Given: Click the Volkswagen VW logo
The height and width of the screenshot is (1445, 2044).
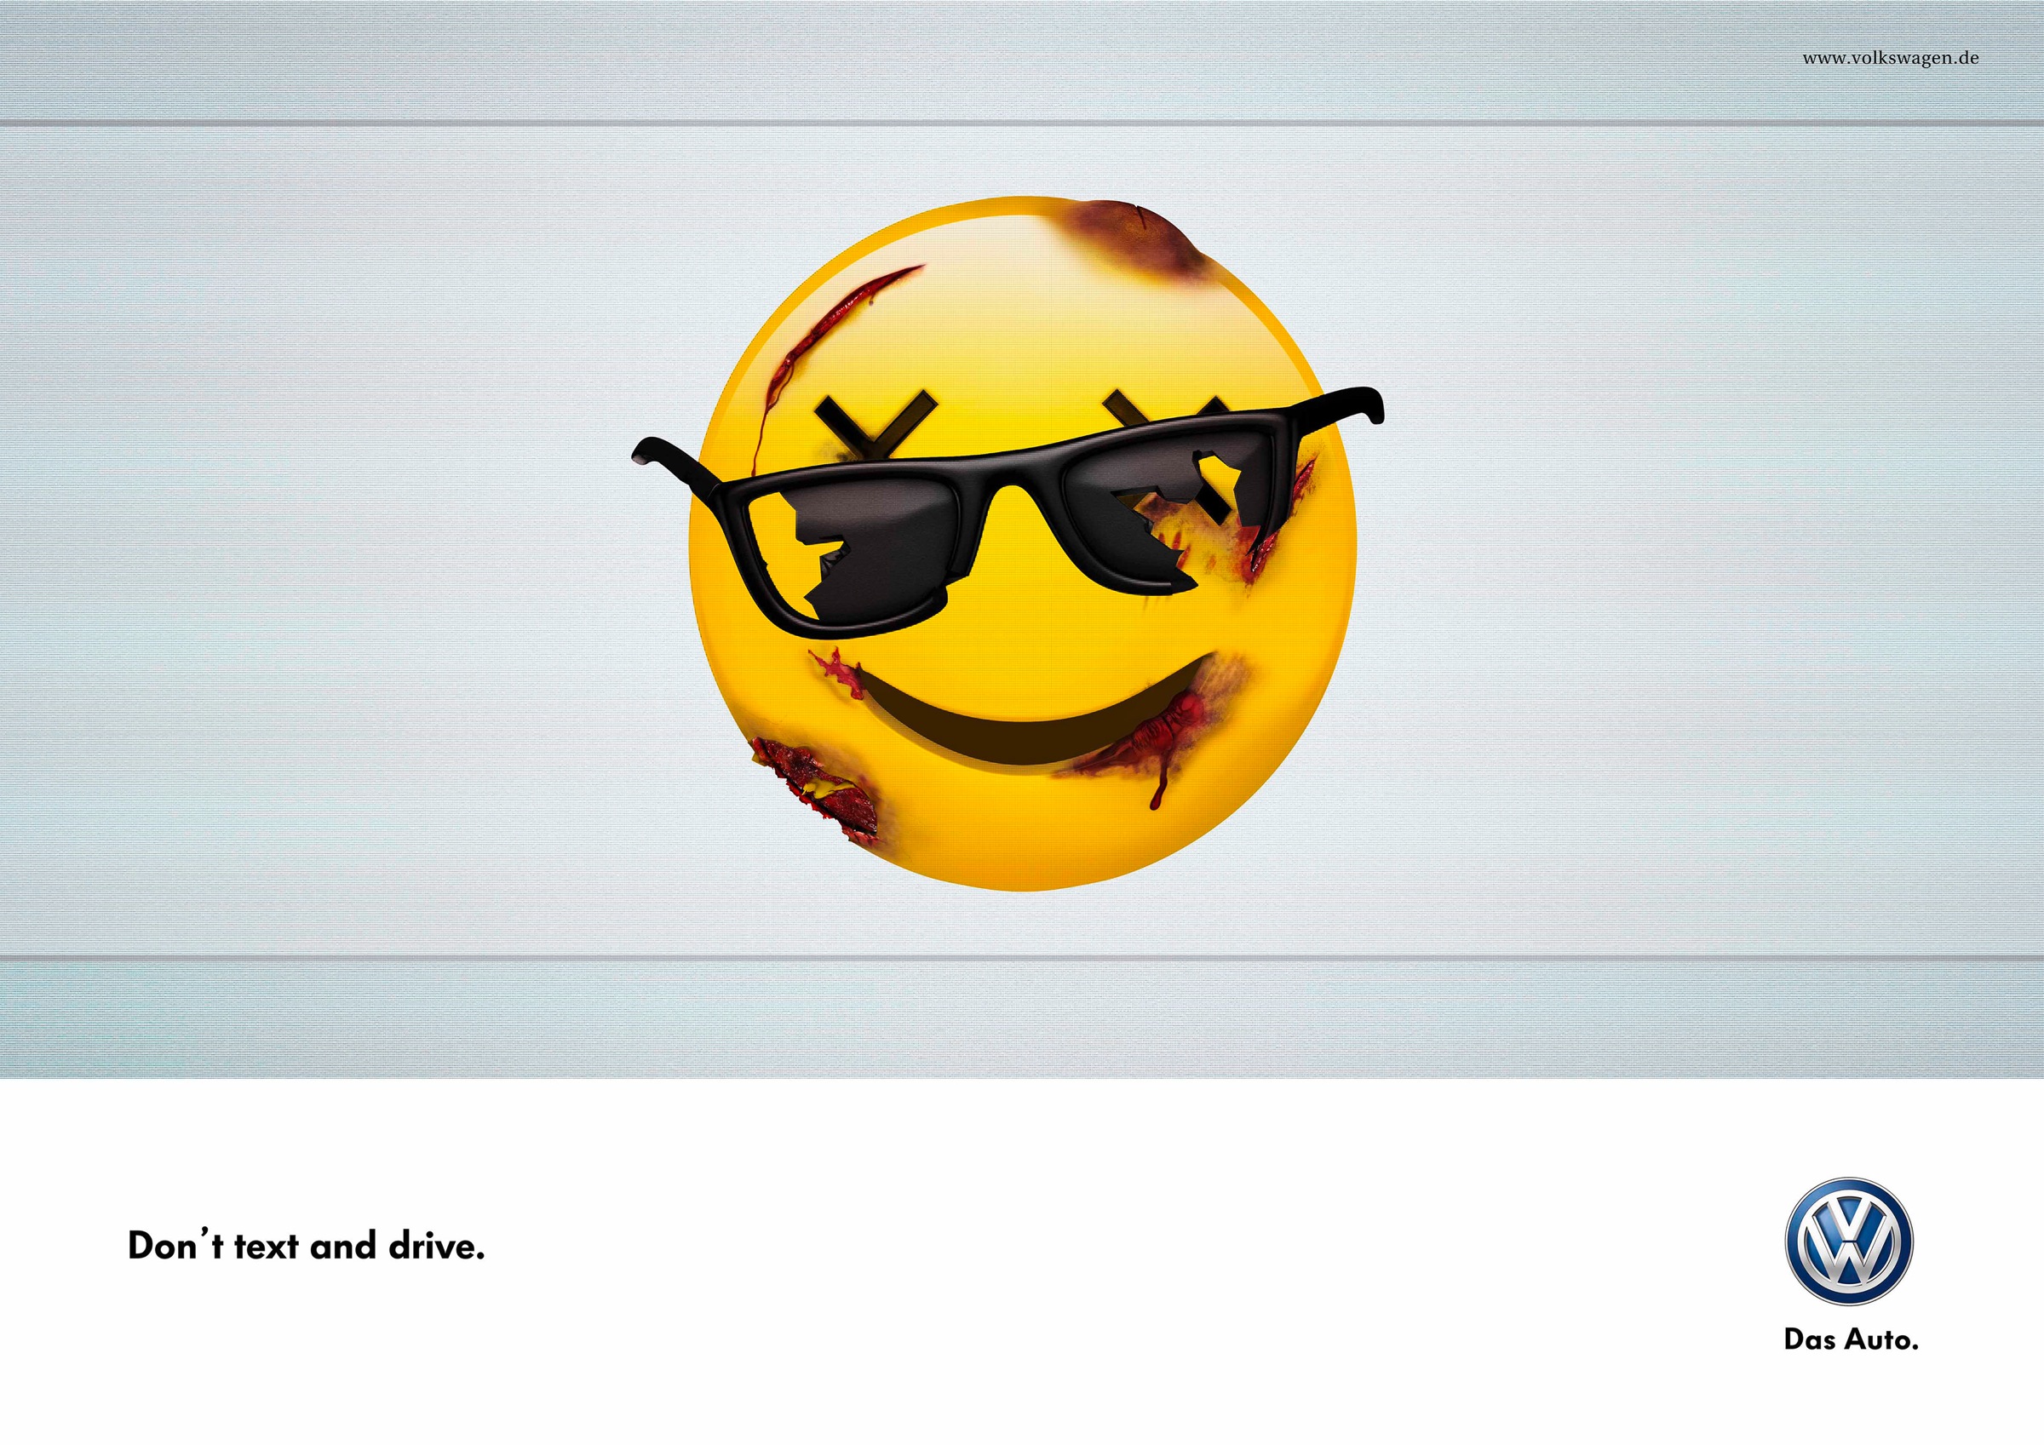Looking at the screenshot, I should click(1849, 1242).
